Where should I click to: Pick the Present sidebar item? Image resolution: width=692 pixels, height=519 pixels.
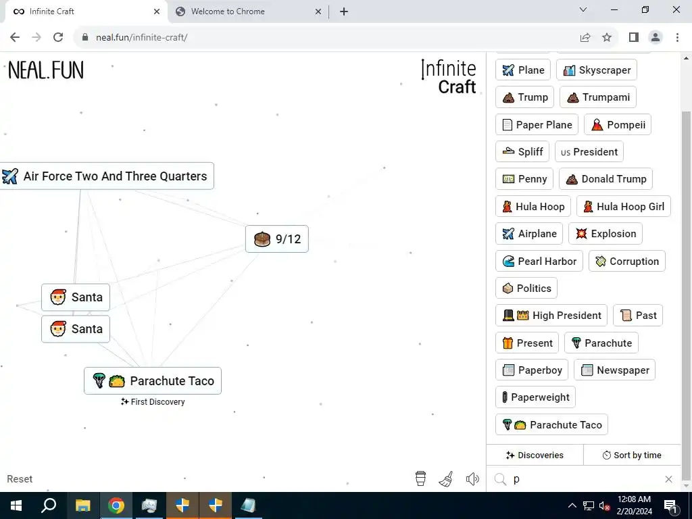[527, 343]
